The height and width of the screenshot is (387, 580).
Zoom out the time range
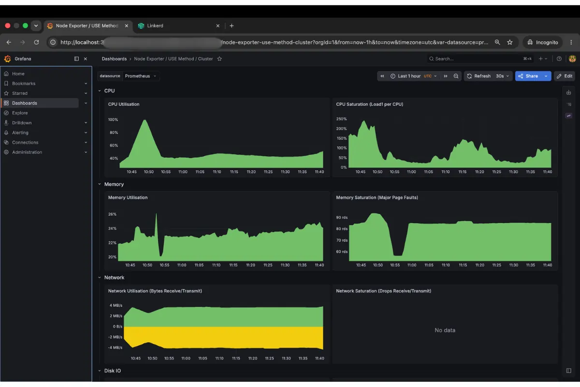coord(456,76)
